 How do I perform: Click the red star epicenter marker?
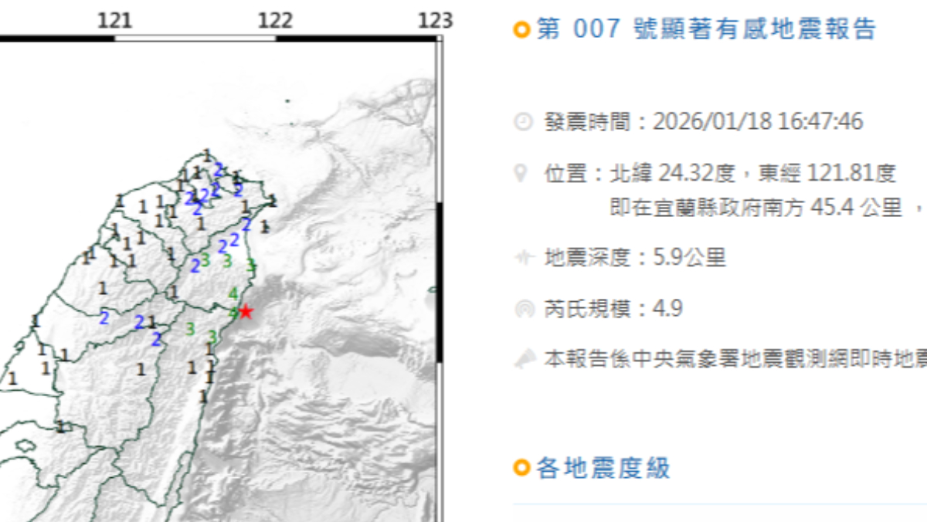point(246,312)
